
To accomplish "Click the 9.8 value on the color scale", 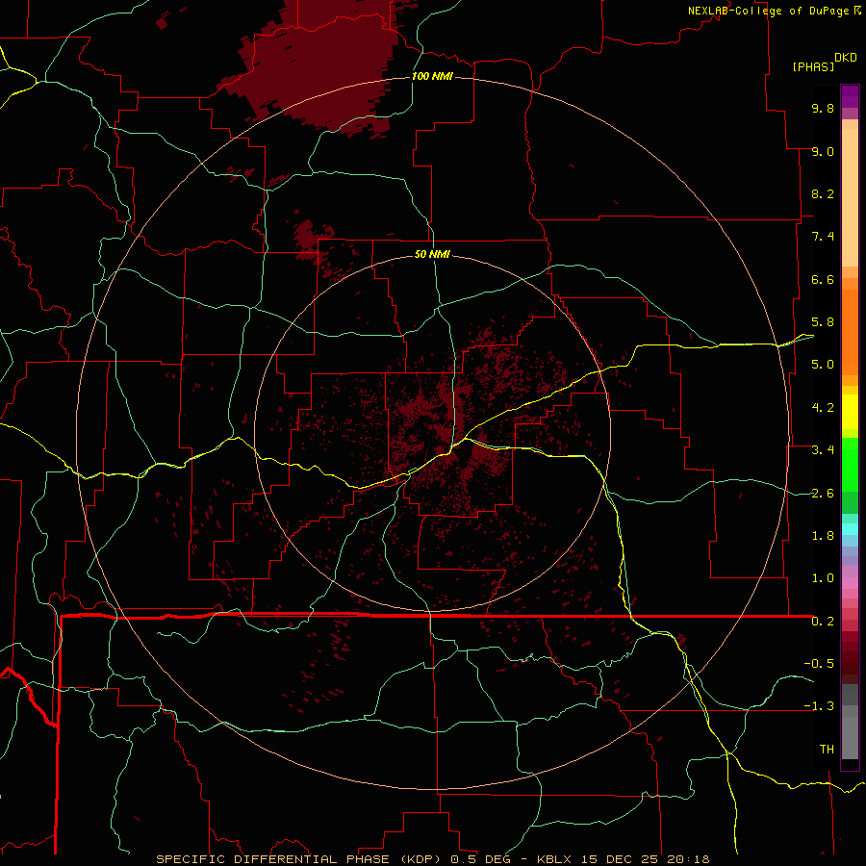I will point(823,108).
